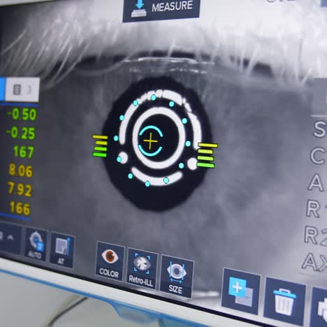
Task: Open the COLOR eye view
Action: coord(110,261)
